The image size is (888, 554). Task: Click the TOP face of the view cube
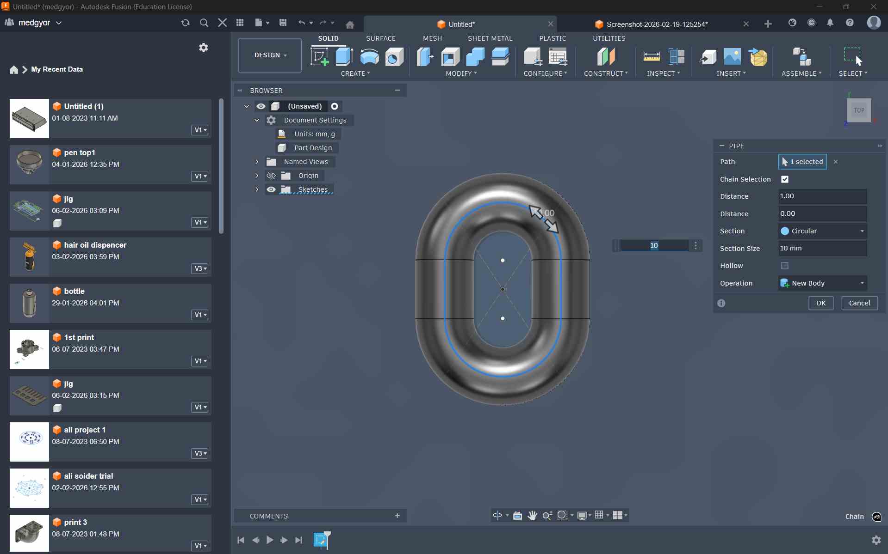[x=859, y=110]
